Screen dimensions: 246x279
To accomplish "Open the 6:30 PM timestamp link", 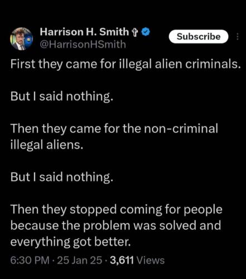I will 30,260.
